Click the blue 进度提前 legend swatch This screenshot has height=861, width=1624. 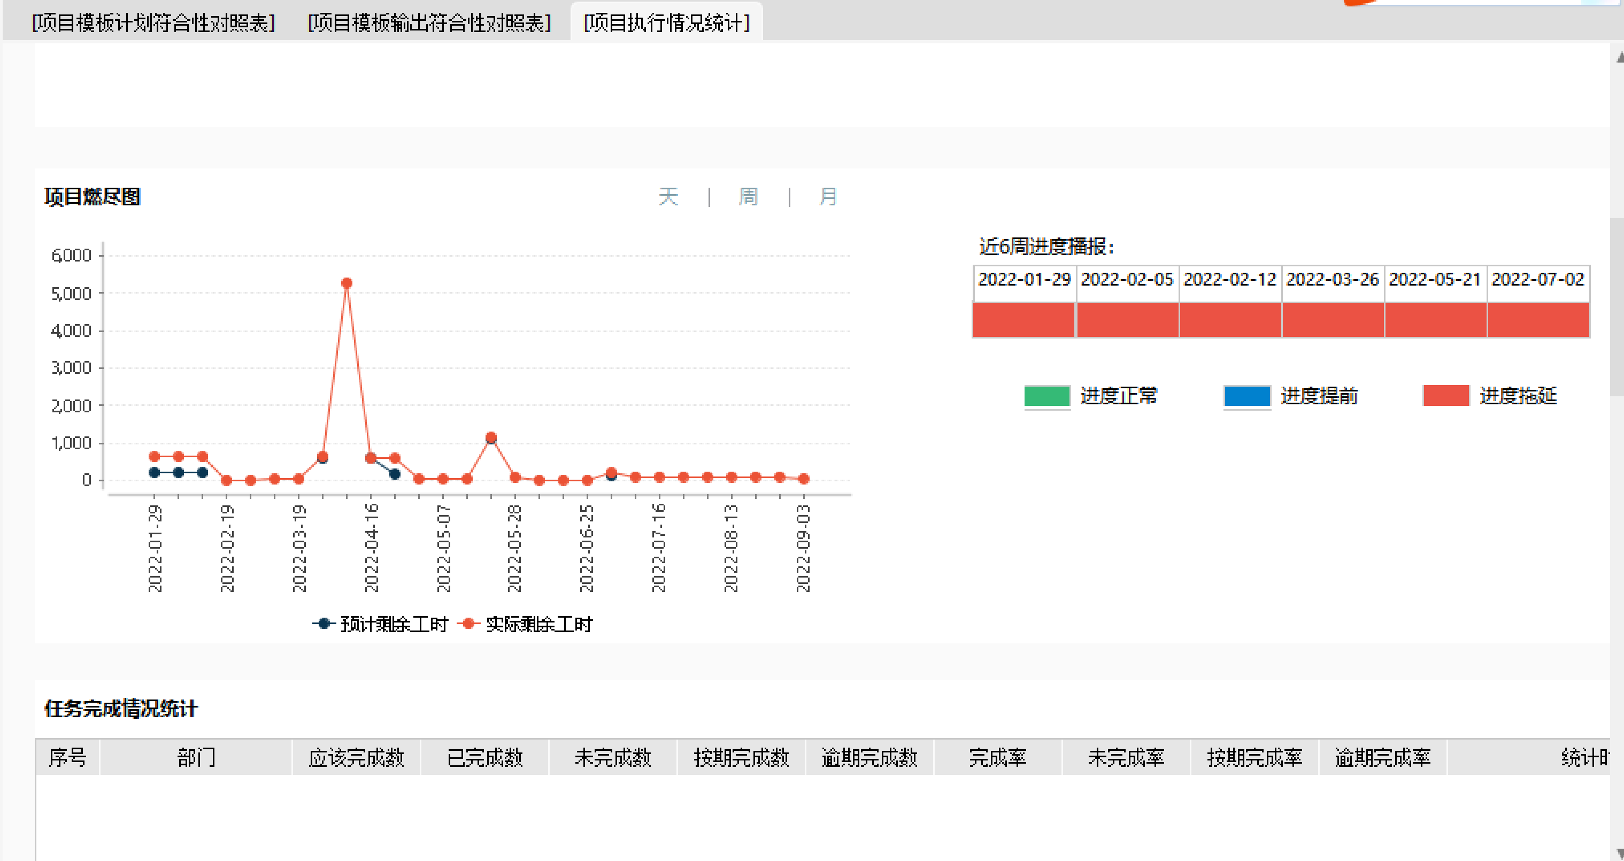(x=1246, y=396)
